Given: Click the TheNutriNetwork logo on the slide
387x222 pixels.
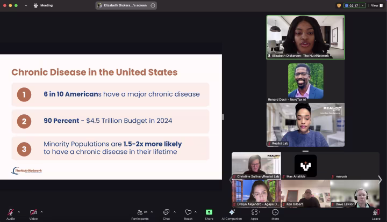Looking at the screenshot, I should coord(27,171).
